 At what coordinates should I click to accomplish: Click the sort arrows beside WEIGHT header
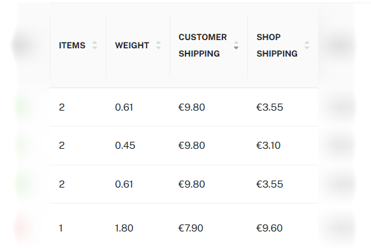(x=158, y=45)
